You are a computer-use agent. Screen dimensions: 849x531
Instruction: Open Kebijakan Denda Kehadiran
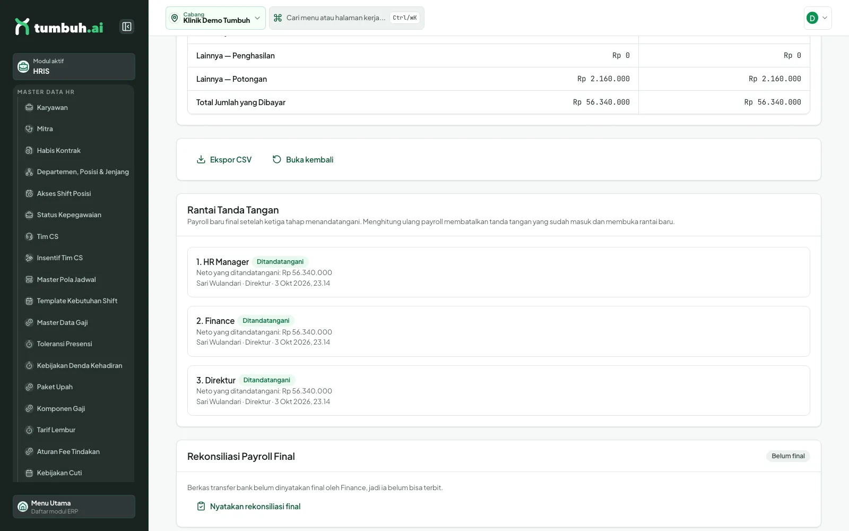[x=76, y=365]
